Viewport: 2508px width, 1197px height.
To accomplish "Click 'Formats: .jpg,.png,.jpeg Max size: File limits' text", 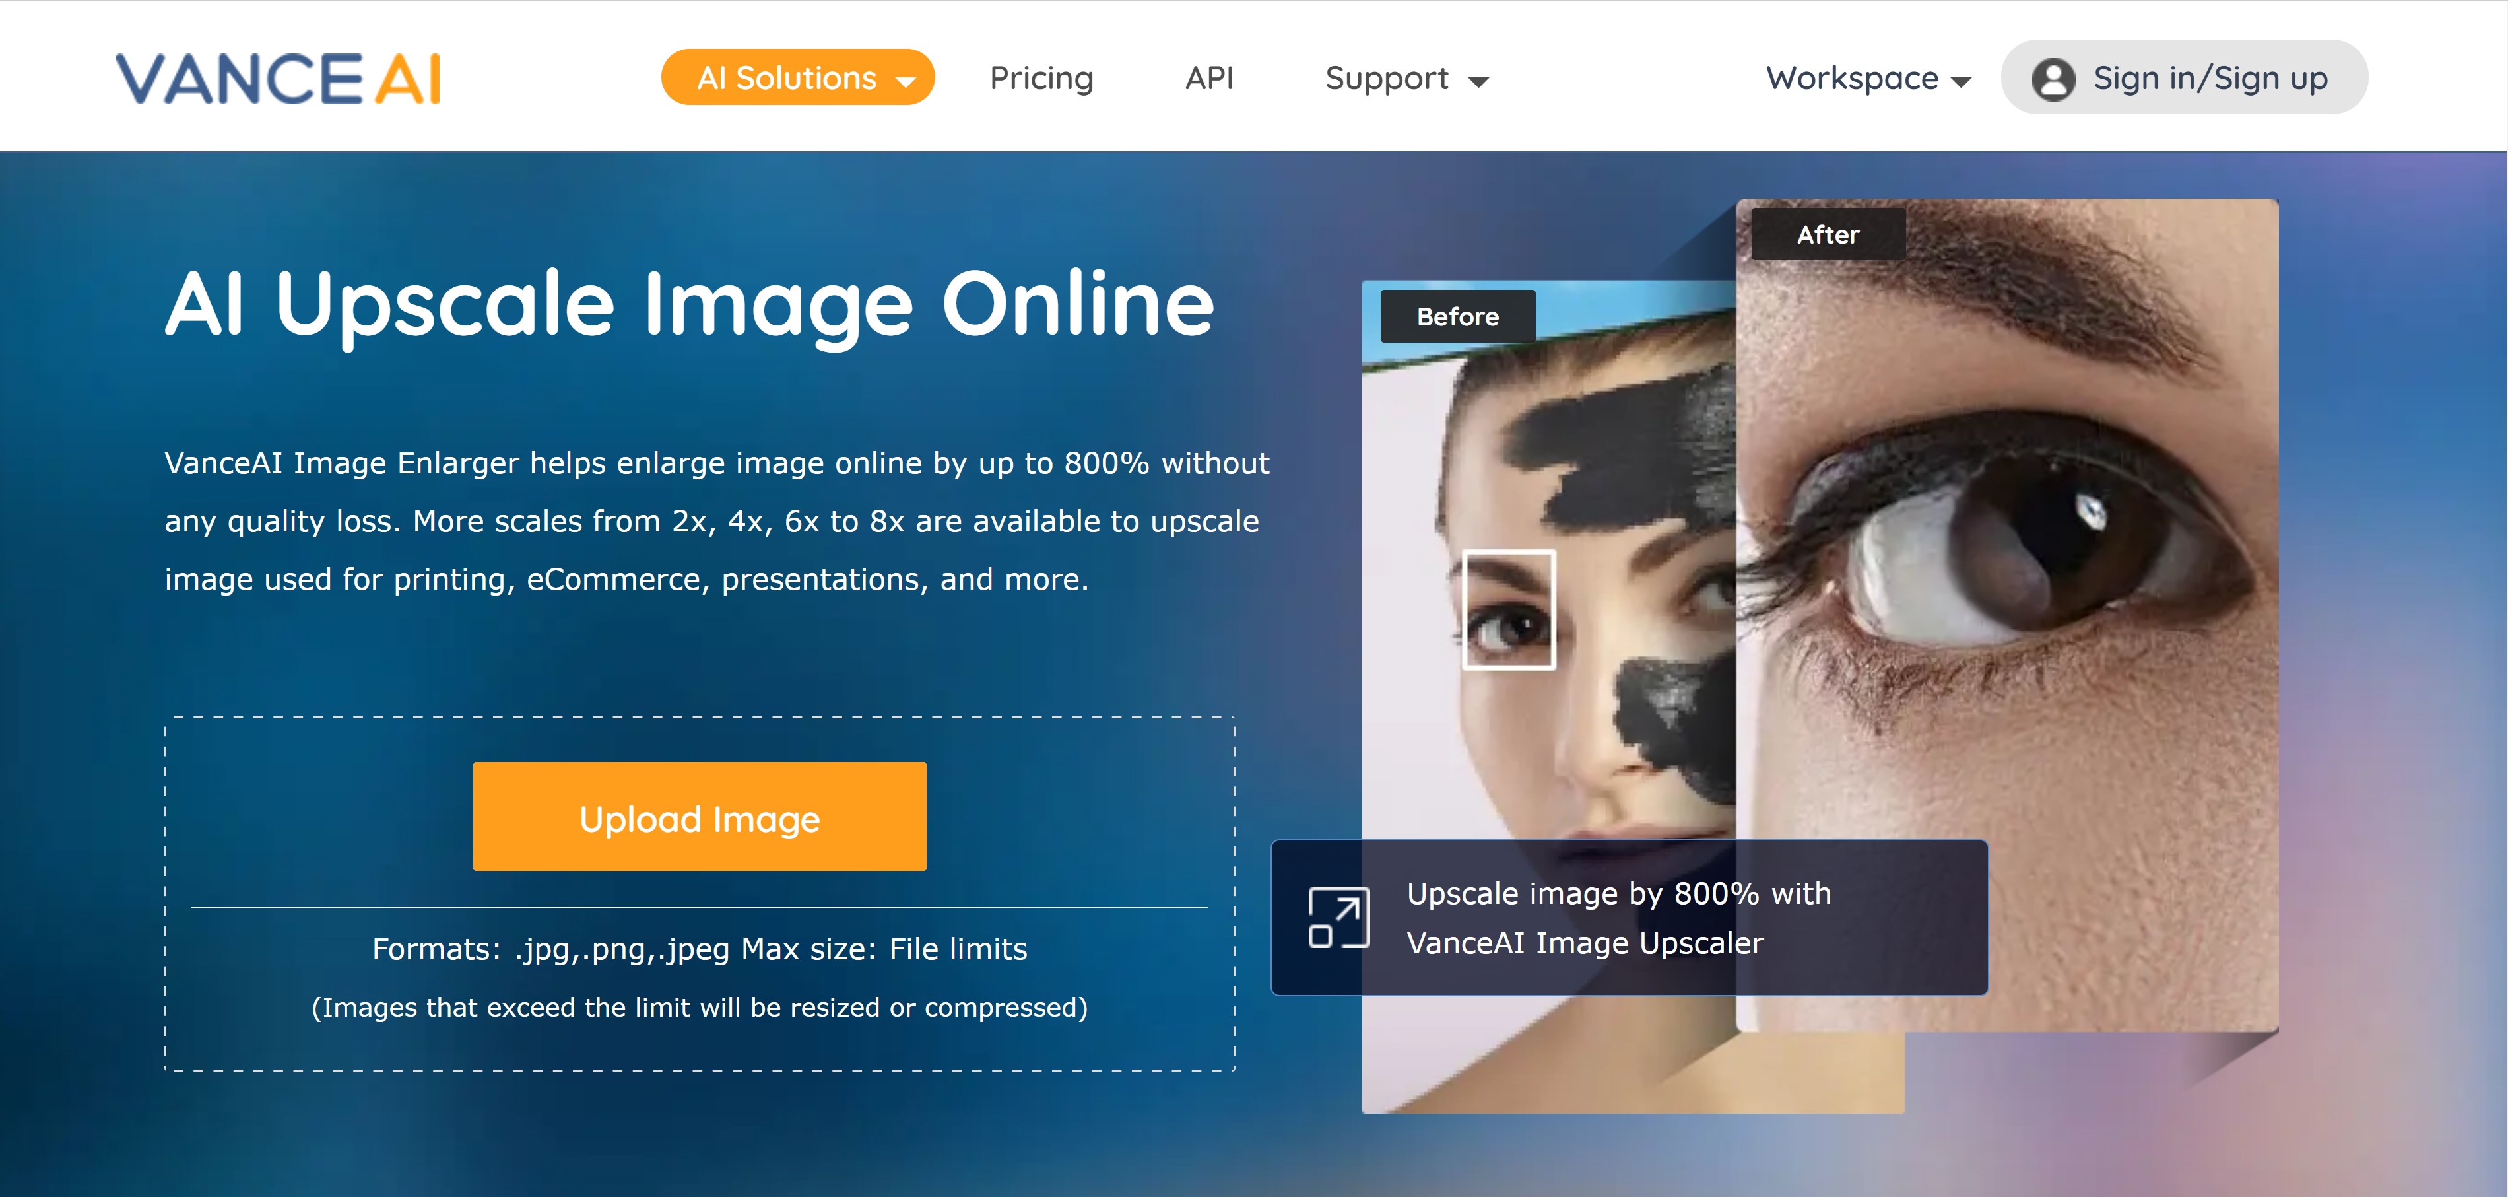I will click(x=699, y=949).
